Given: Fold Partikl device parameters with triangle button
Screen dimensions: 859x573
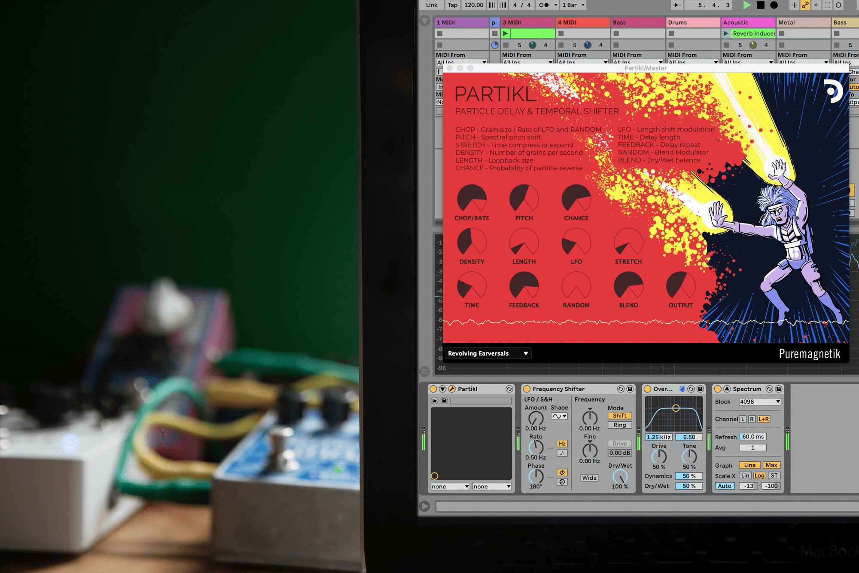Looking at the screenshot, I should point(443,389).
